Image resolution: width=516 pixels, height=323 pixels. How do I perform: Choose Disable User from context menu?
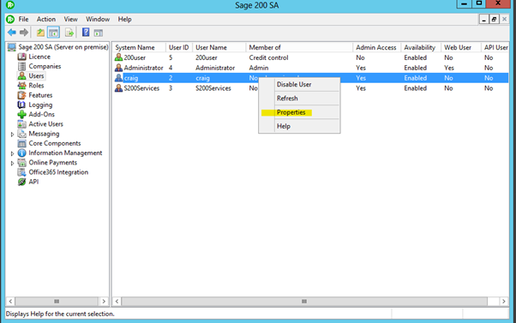point(299,85)
